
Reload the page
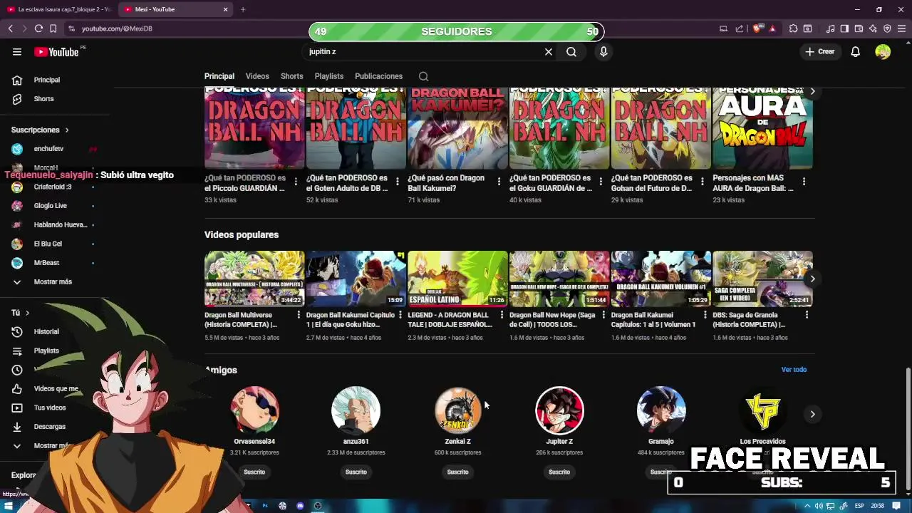(38, 28)
